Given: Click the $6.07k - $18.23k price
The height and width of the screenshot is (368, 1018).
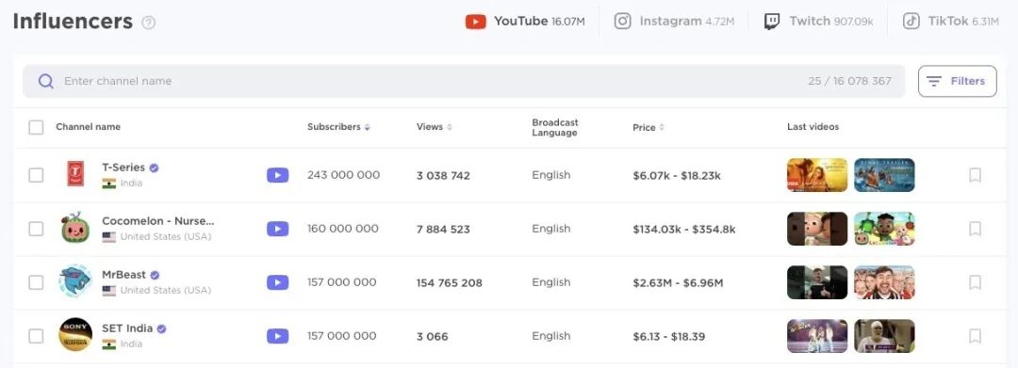Looking at the screenshot, I should click(677, 176).
